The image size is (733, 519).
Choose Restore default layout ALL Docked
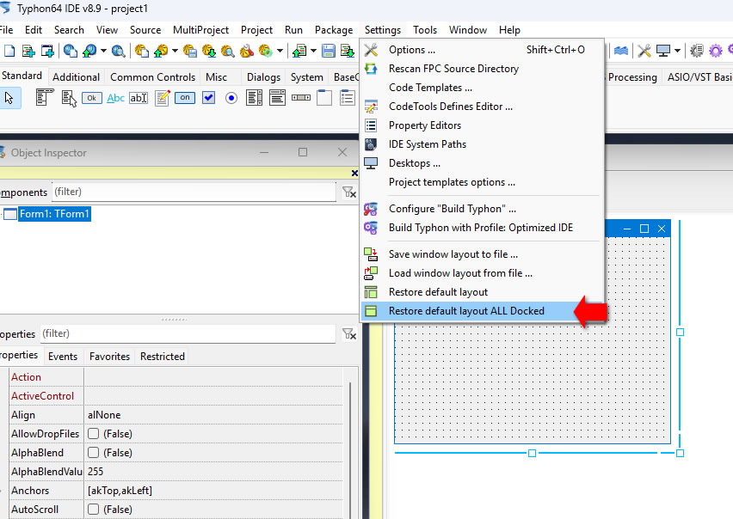(x=465, y=311)
